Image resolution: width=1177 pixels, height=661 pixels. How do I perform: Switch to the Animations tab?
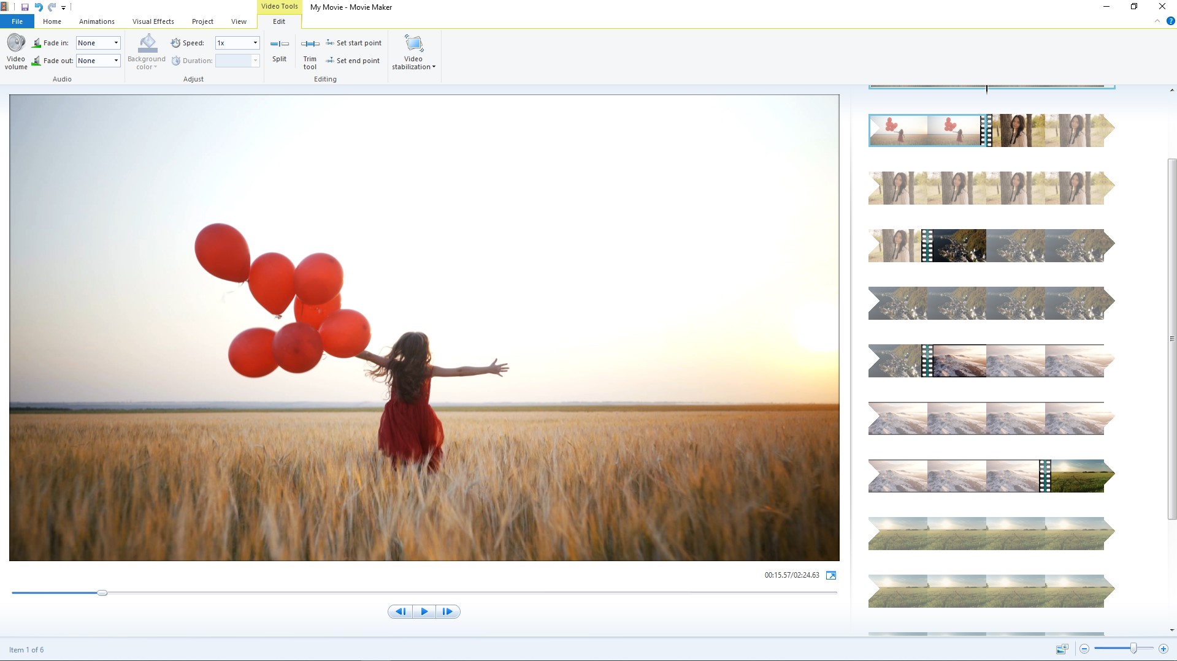[x=96, y=21]
